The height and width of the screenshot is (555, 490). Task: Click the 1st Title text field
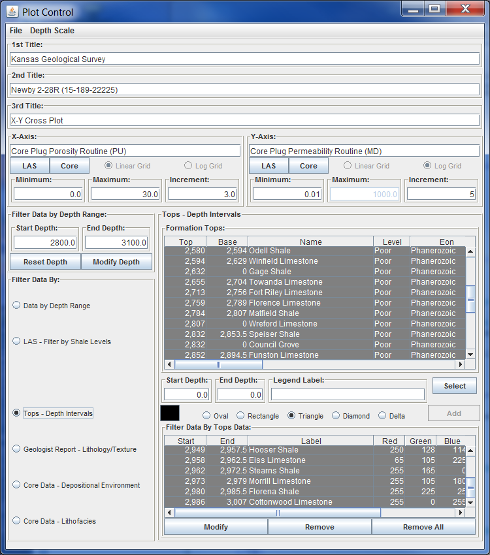coord(244,59)
